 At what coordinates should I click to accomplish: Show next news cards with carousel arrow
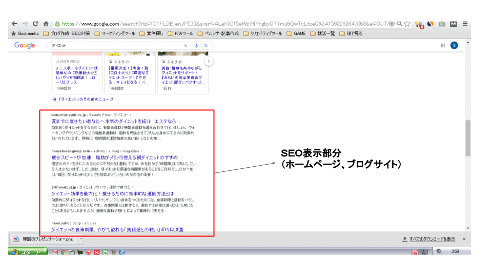coord(209,62)
